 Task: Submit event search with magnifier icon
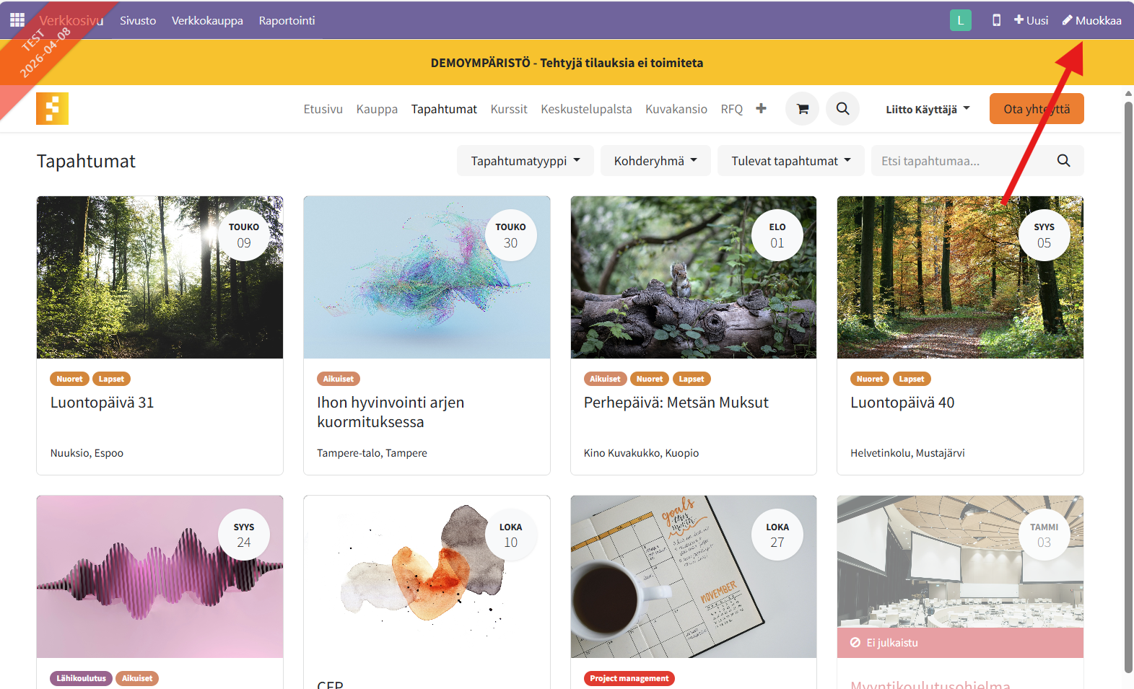pyautogui.click(x=1063, y=161)
